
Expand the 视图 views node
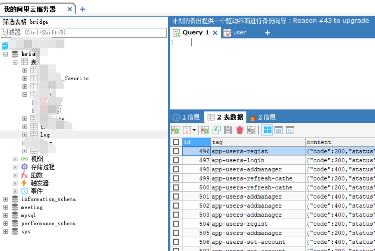15,159
